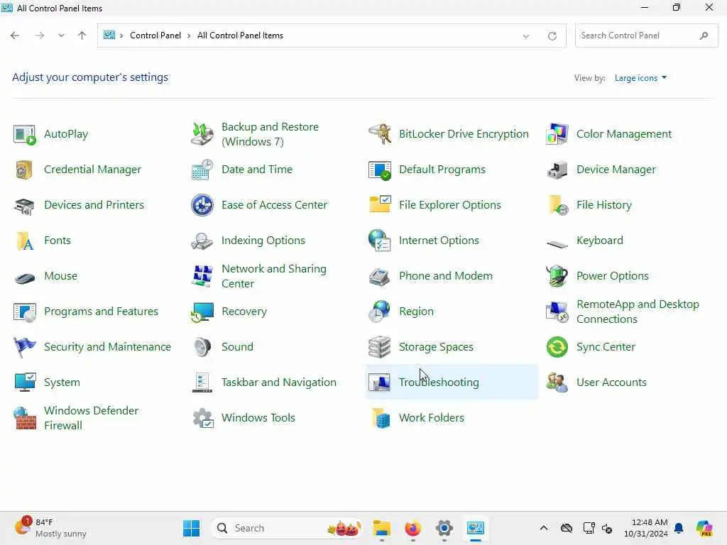This screenshot has width=727, height=545.
Task: Open the Keyboard icon
Action: coord(557,243)
